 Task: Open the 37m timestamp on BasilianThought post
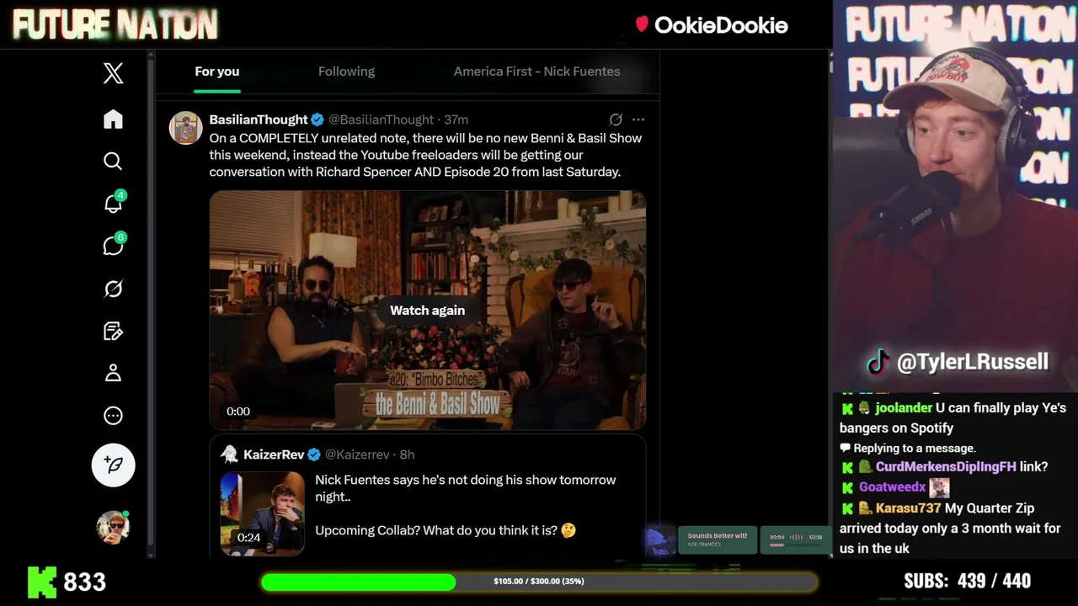pos(456,120)
